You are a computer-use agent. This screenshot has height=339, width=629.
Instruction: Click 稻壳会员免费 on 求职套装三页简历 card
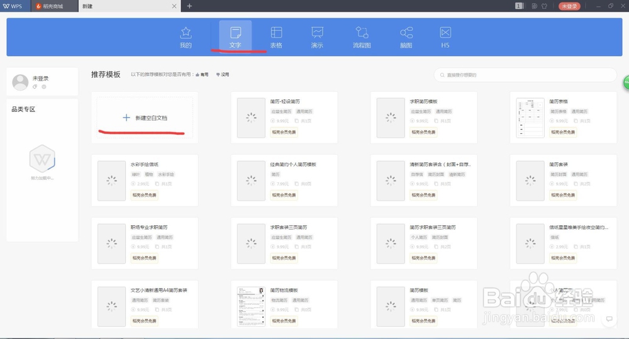(284, 258)
